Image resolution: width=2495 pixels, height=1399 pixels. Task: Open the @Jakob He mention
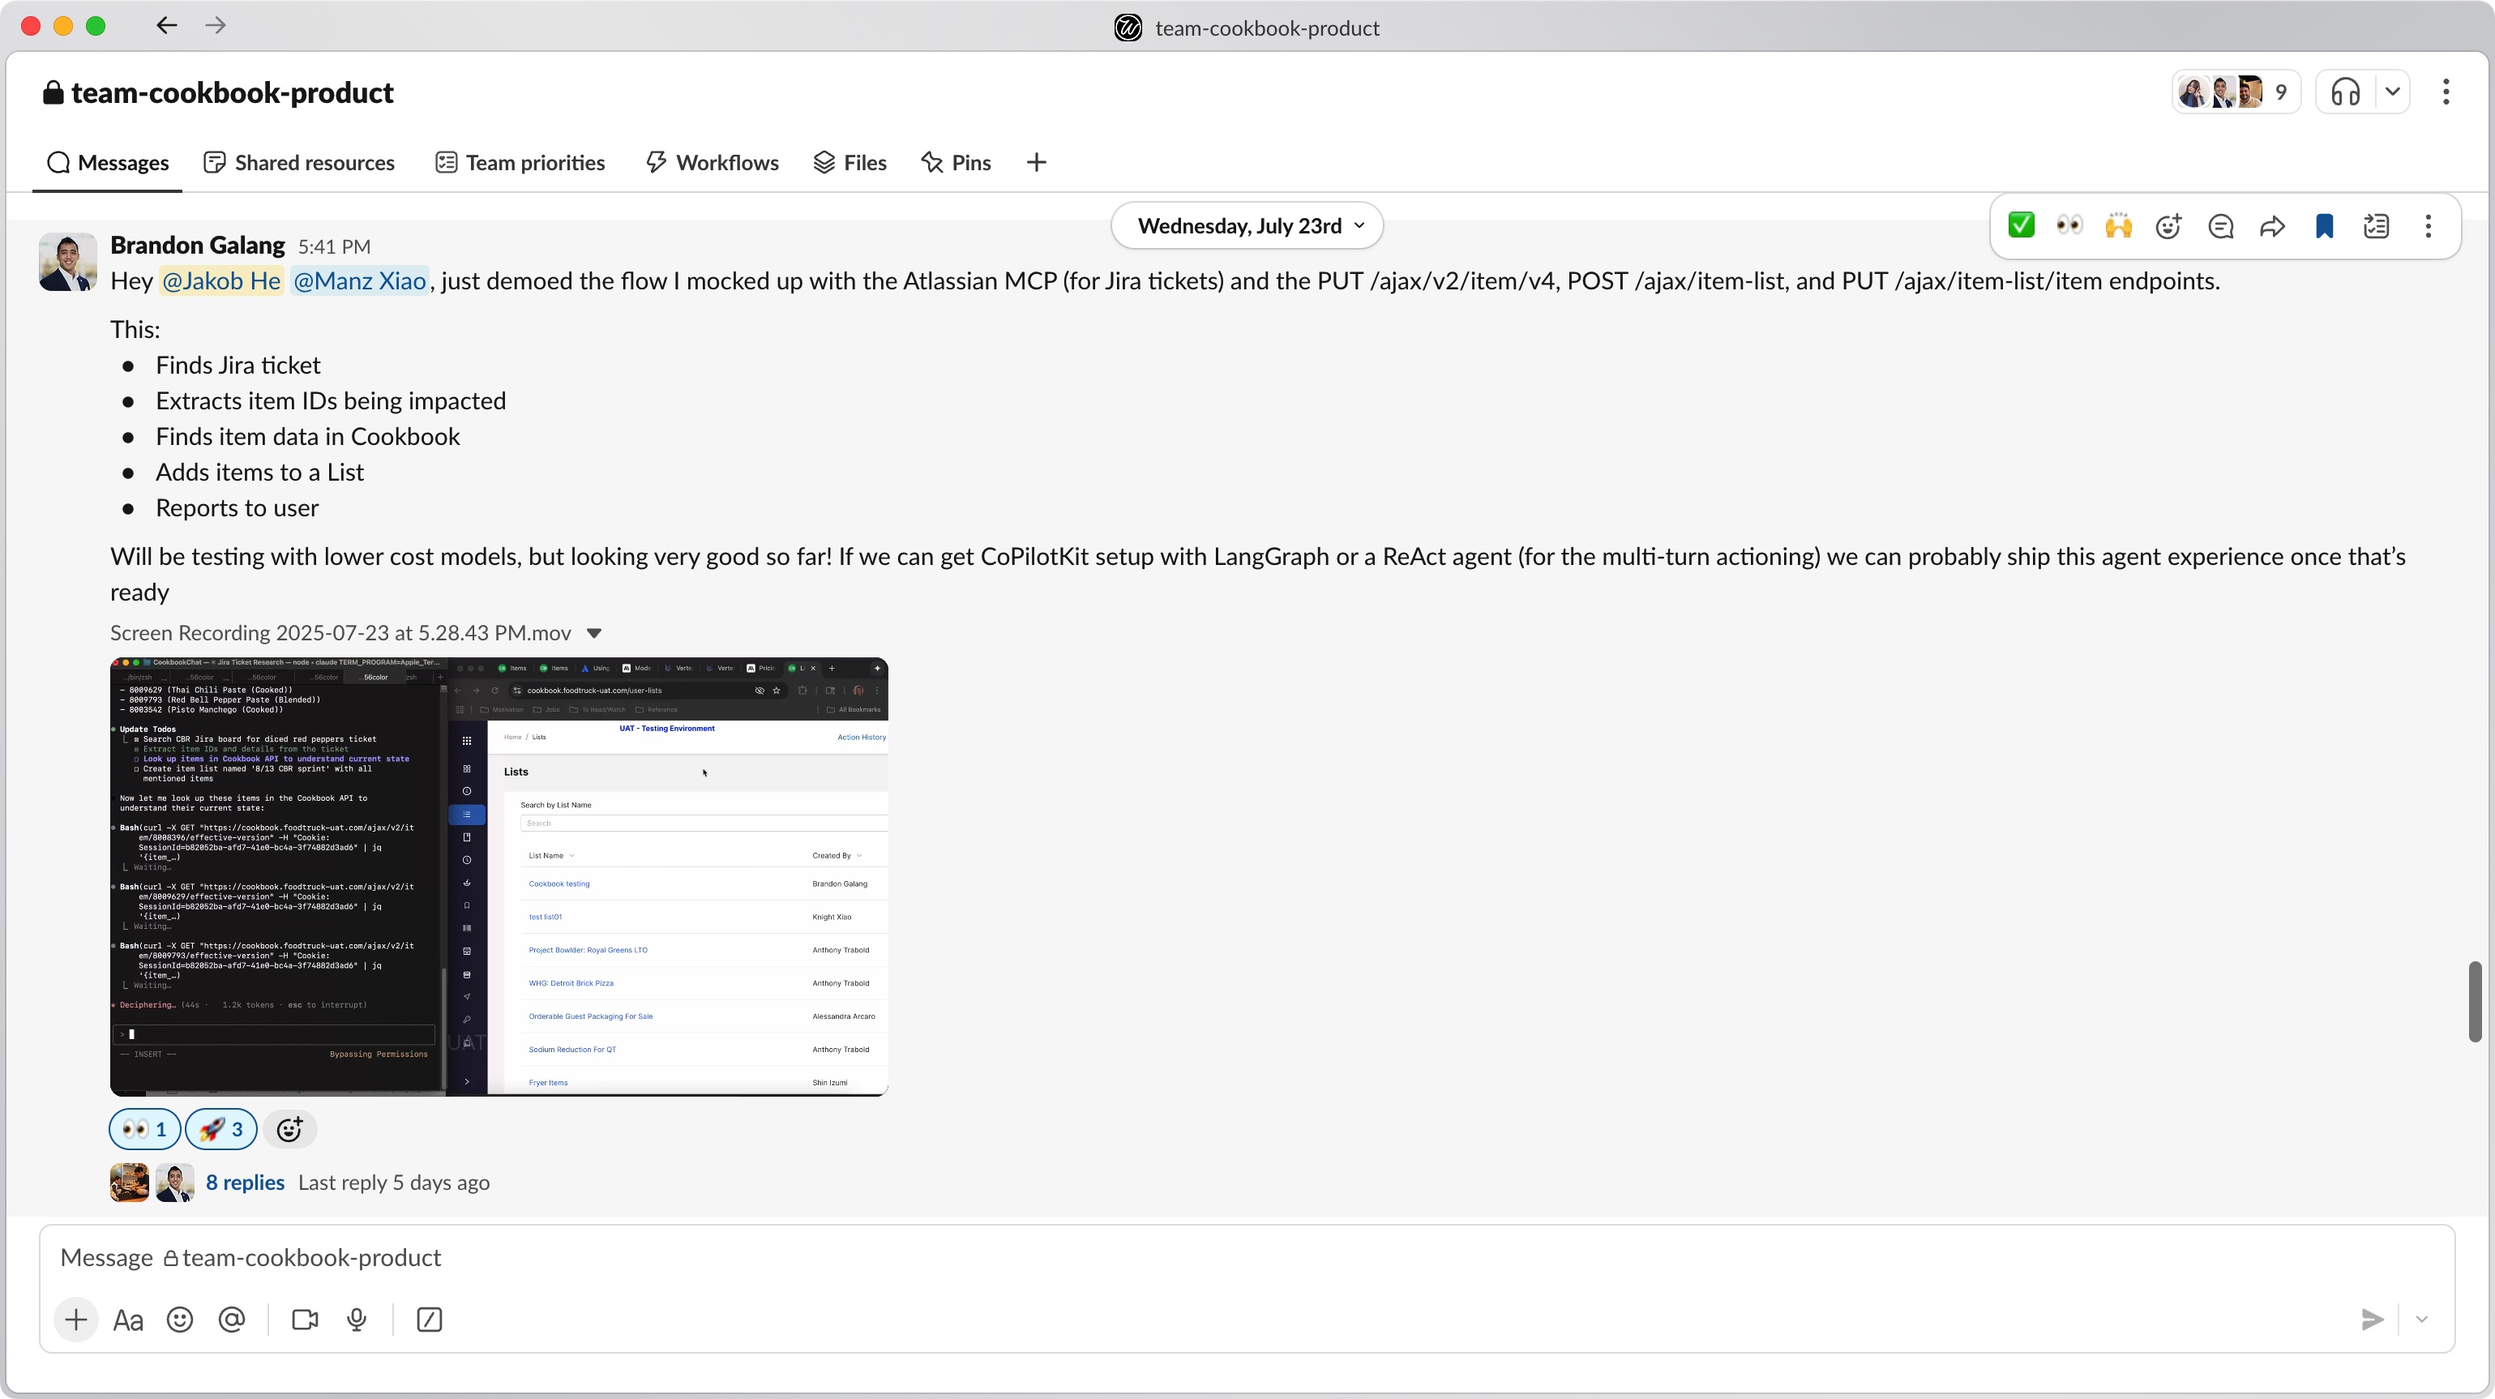220,280
